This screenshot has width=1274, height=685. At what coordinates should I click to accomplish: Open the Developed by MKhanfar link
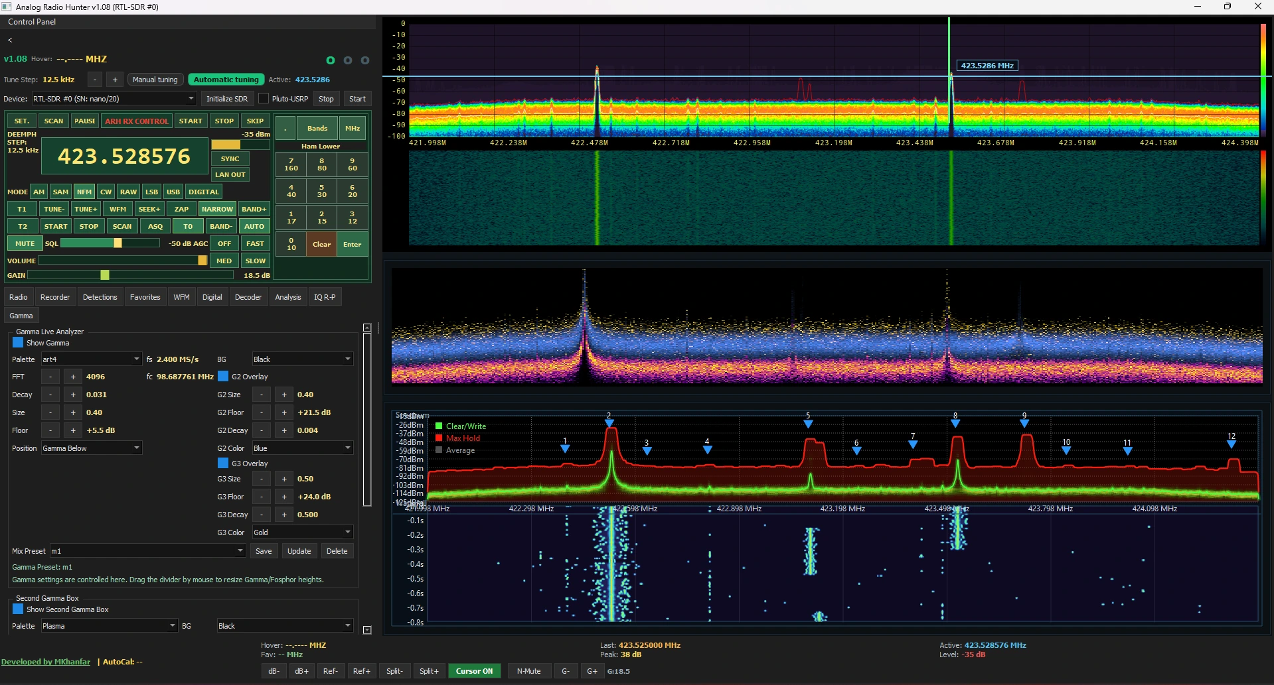coord(45,661)
